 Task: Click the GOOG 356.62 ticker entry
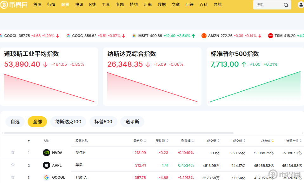(96, 36)
